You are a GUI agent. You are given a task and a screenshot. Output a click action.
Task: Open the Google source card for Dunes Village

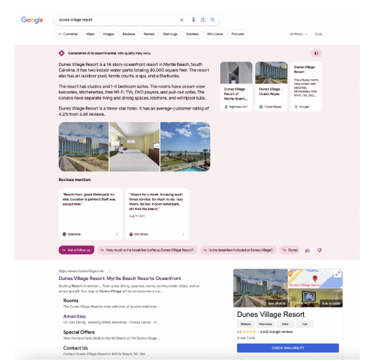[x=306, y=87]
